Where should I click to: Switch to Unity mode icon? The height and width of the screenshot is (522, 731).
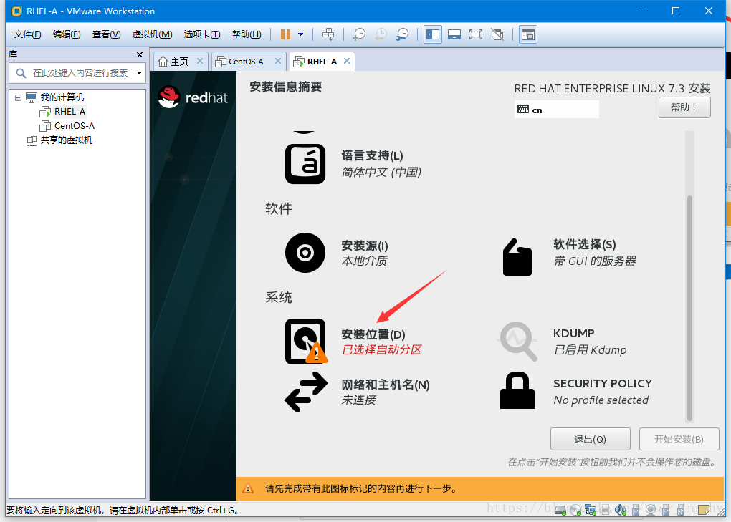click(x=497, y=34)
